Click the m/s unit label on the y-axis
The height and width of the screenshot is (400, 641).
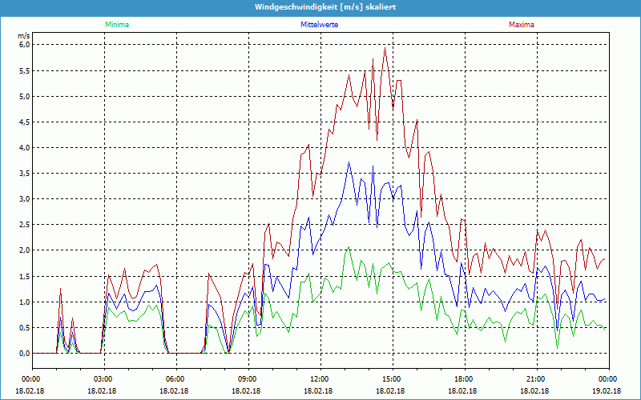(x=24, y=36)
